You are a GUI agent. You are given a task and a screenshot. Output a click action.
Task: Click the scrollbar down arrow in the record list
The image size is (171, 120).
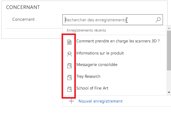[x=169, y=92]
